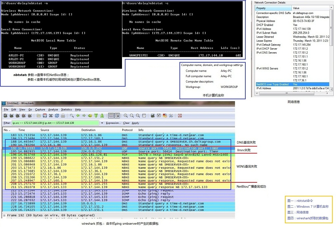Viewport: 336px width, 227px height.
Task: Click the Help lifebuoy toolbar icon
Action: (x=180, y=116)
